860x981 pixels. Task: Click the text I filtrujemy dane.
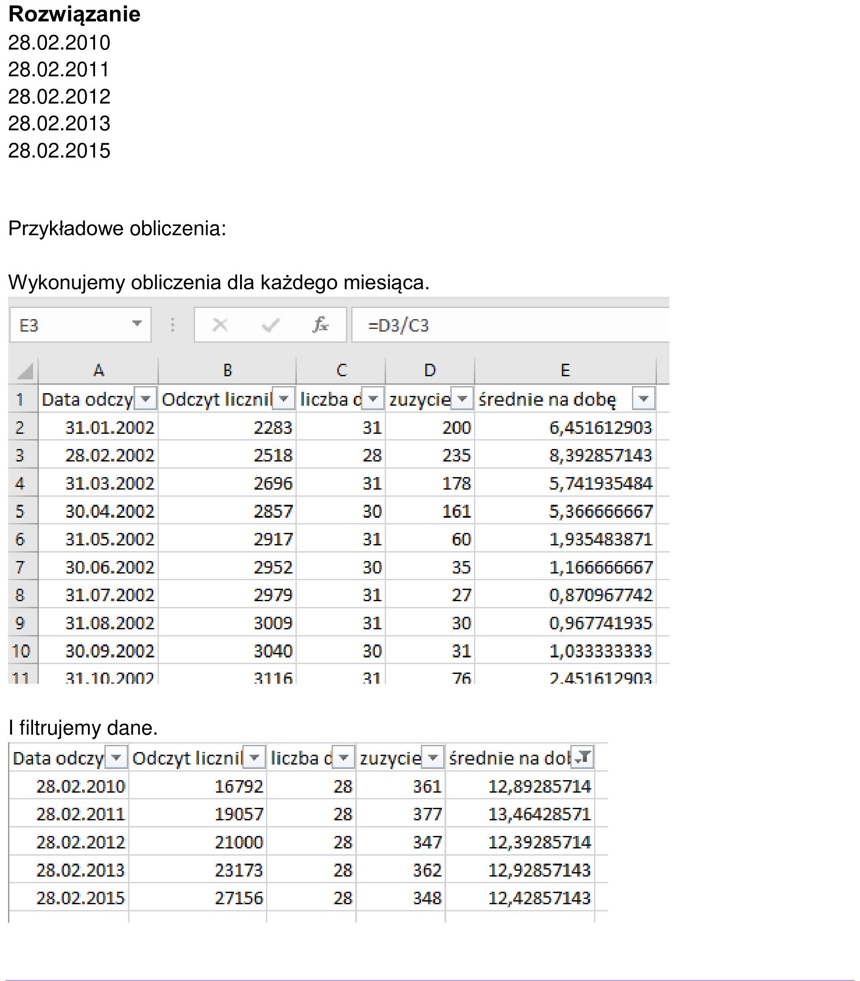click(83, 728)
